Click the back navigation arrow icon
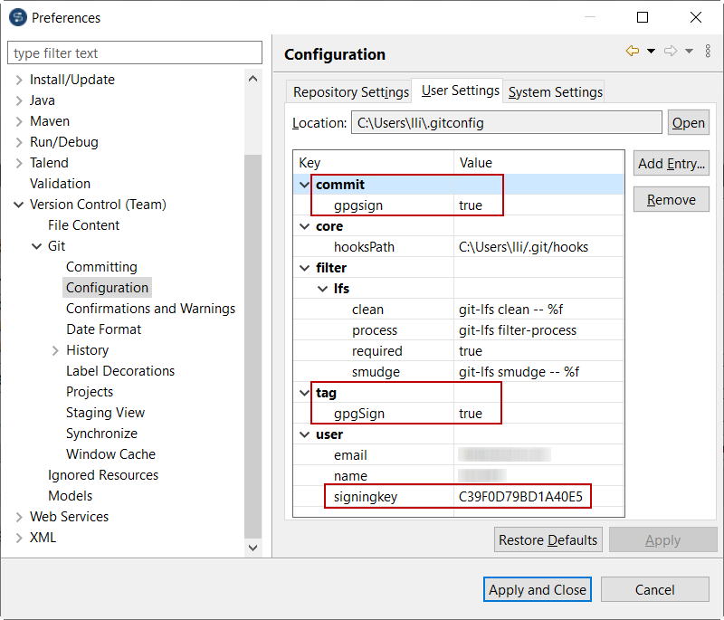724x620 pixels. point(632,52)
